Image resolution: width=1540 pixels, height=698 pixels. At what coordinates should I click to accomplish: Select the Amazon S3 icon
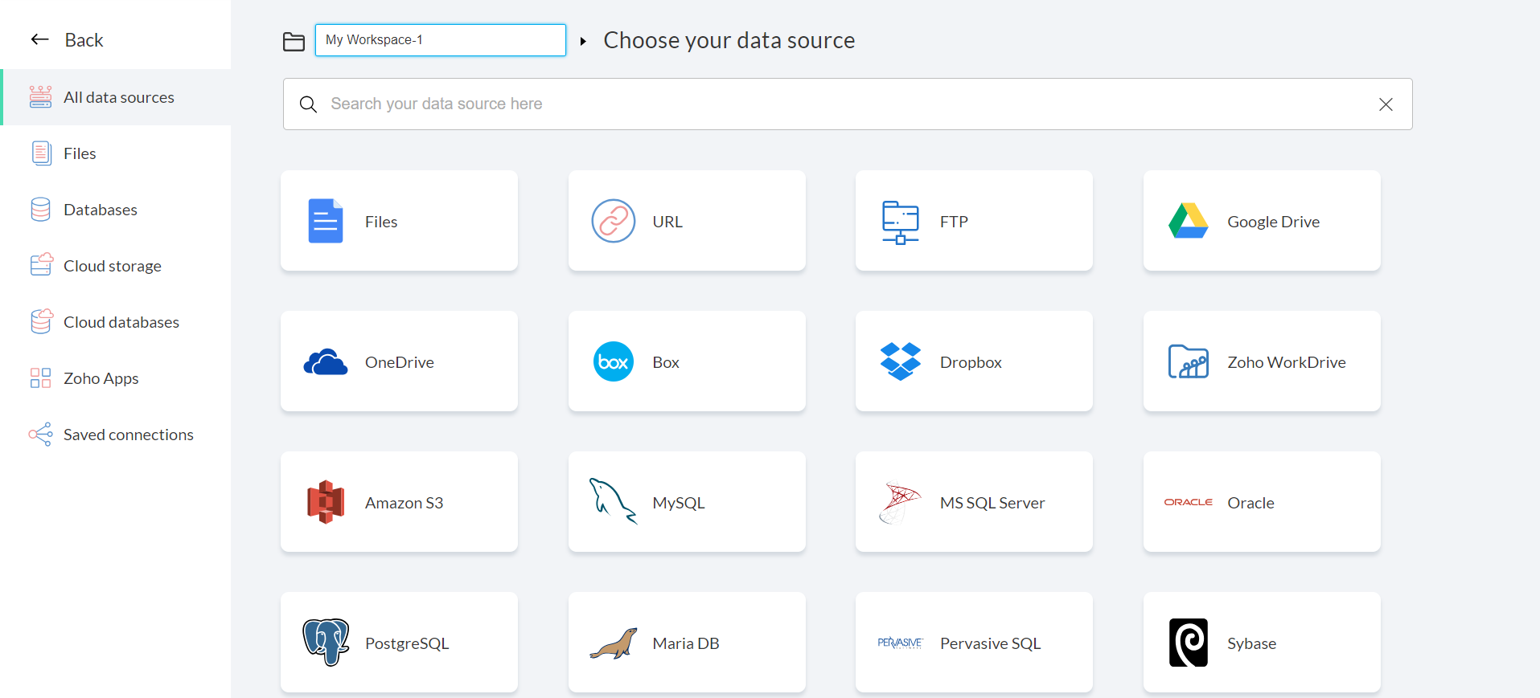point(326,502)
